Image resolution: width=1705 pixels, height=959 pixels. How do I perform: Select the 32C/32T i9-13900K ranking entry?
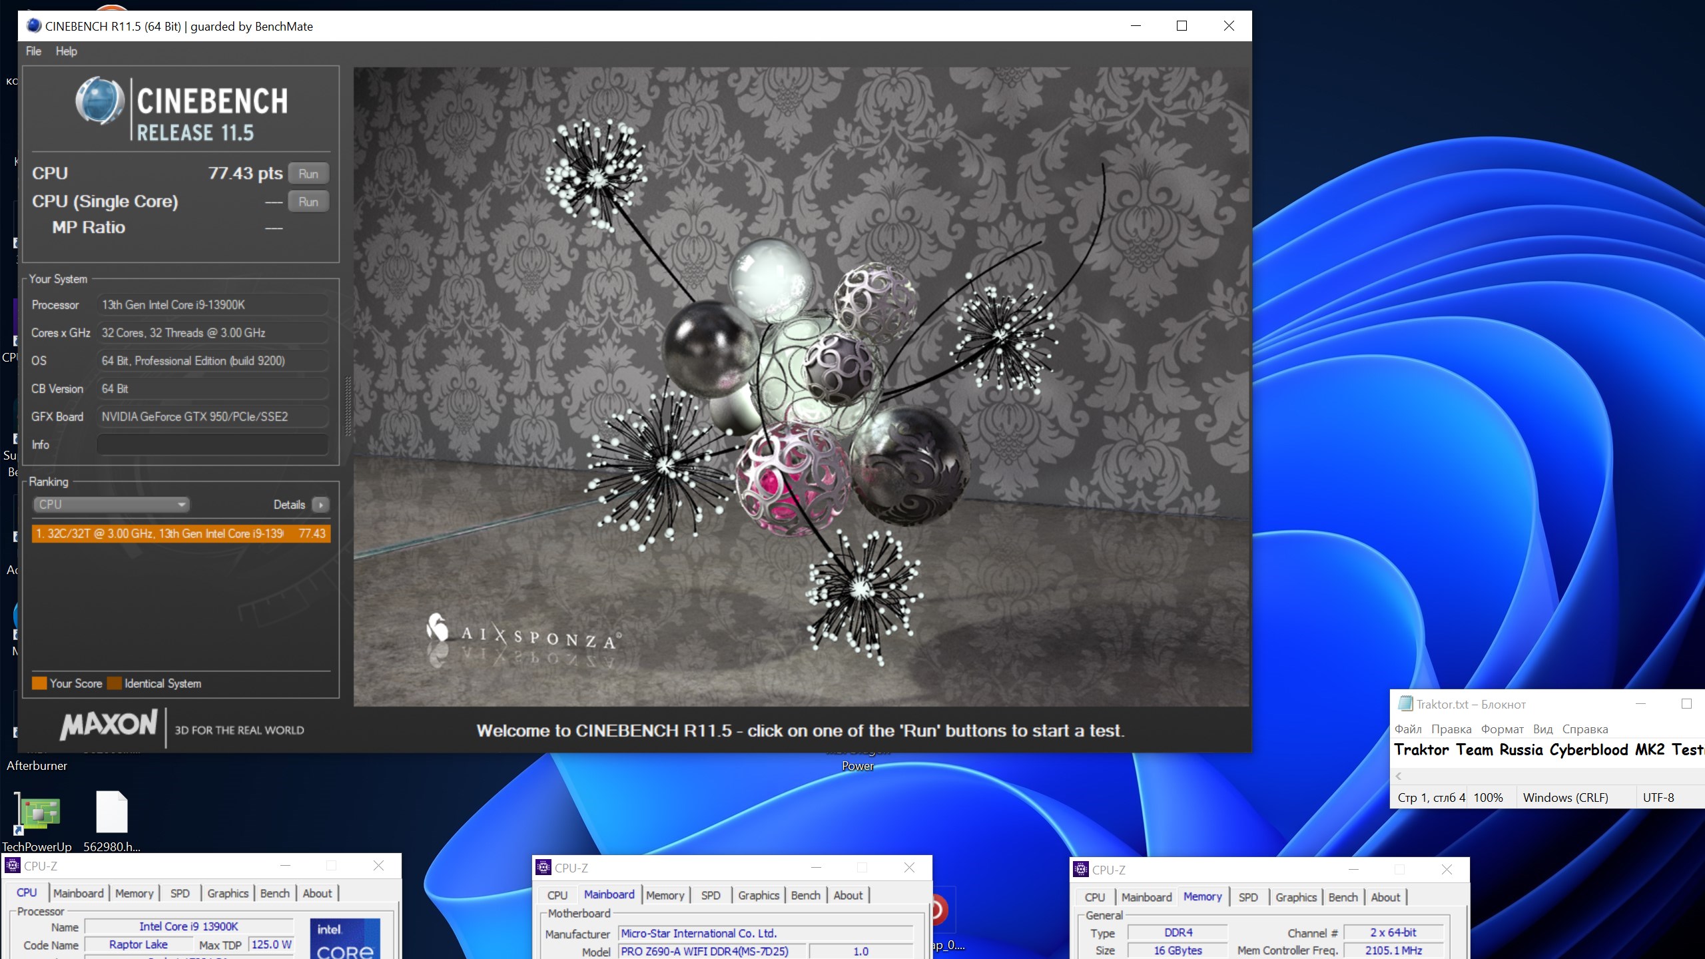[180, 533]
